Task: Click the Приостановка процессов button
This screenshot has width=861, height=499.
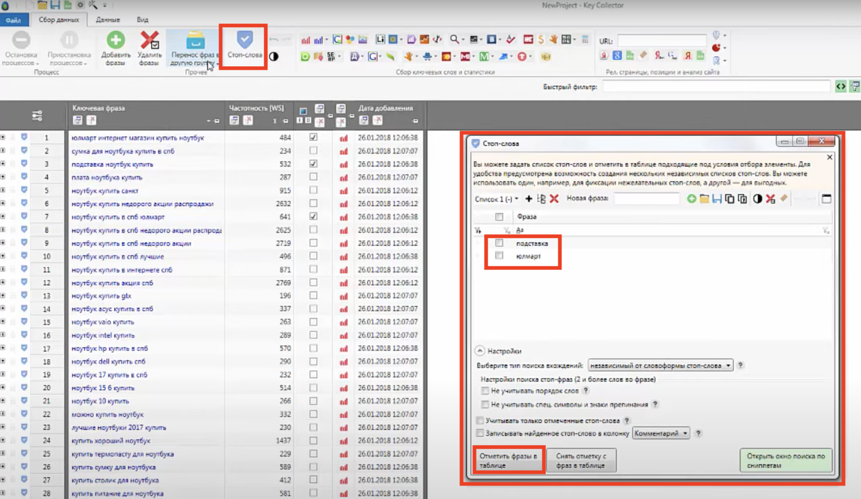Action: click(69, 49)
